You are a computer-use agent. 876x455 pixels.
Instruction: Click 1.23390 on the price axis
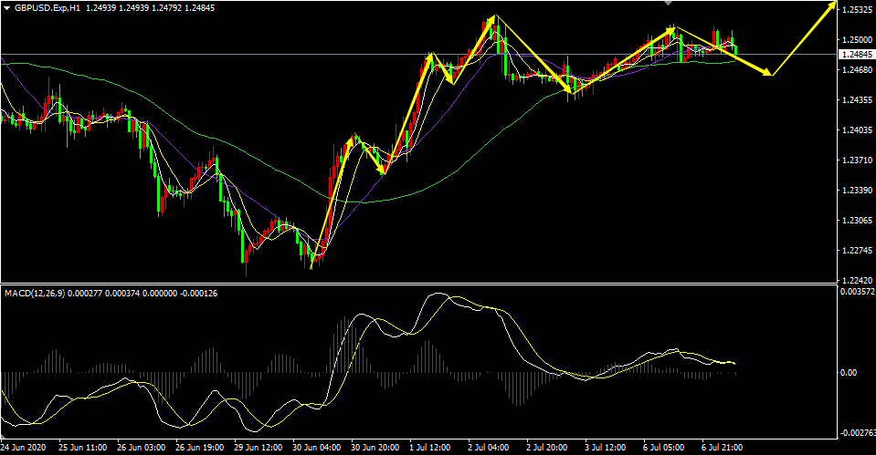click(x=857, y=191)
